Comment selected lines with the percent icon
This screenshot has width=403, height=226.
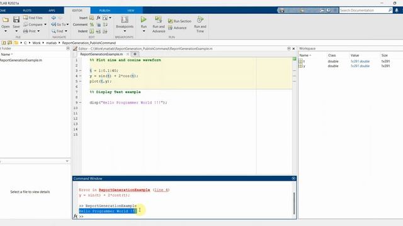pos(92,24)
